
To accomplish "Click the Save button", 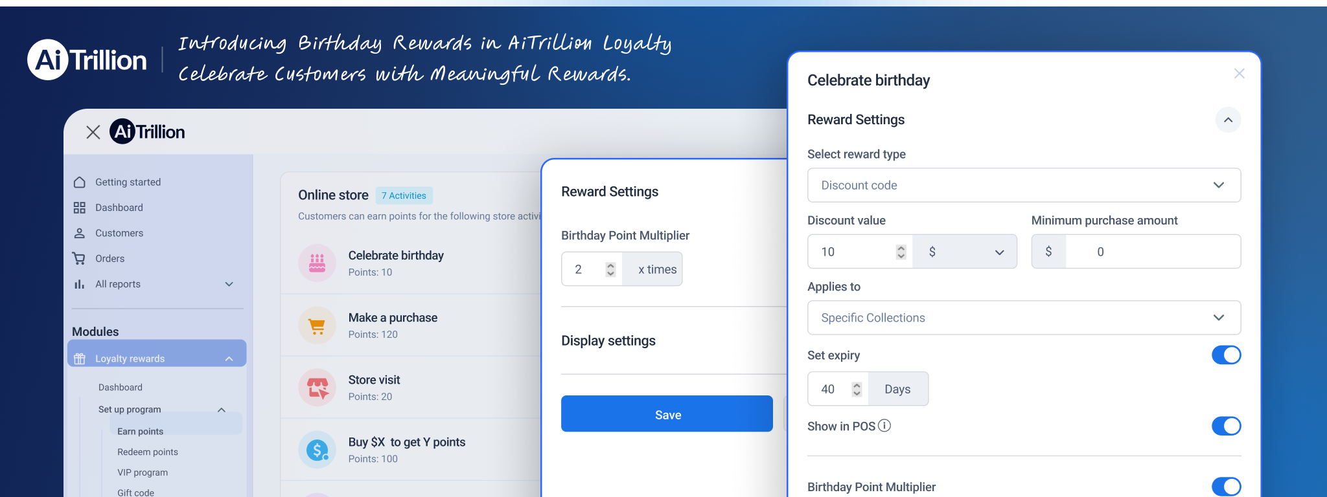I will [x=667, y=414].
